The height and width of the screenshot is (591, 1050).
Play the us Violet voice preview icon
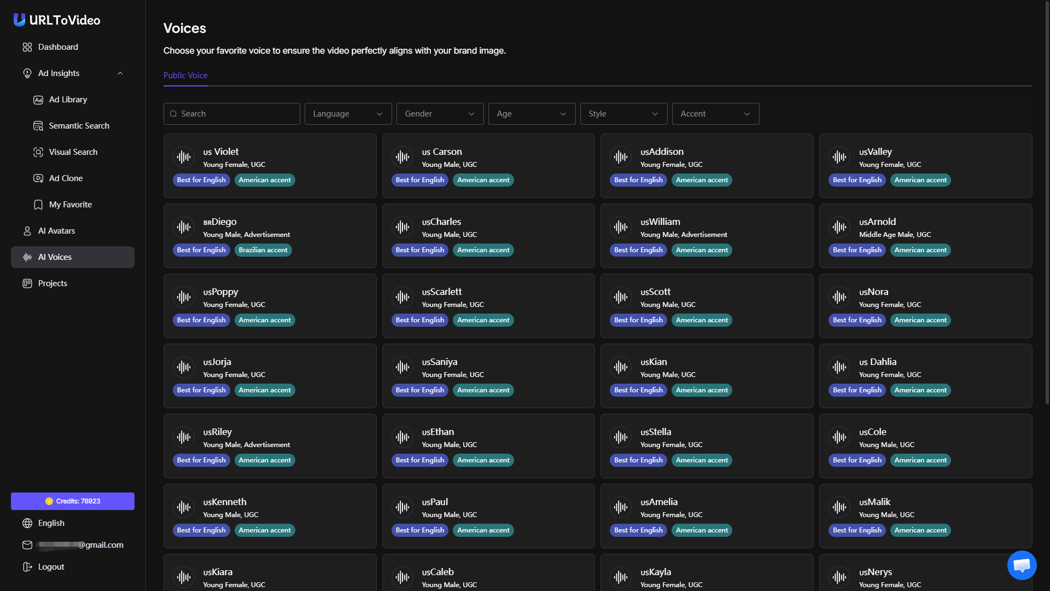coord(184,157)
